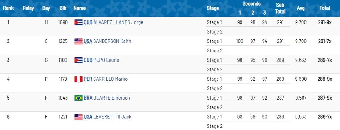
Task: Click the USA flag beside SANDERSON Keith
Action: point(78,41)
